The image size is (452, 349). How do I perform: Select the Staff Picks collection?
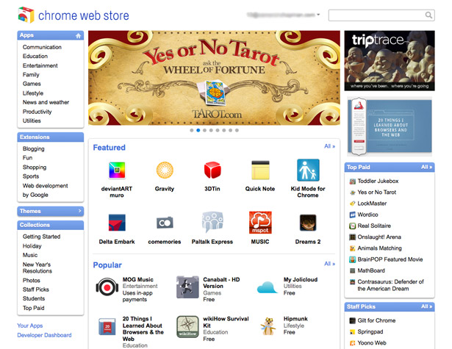[x=36, y=289]
